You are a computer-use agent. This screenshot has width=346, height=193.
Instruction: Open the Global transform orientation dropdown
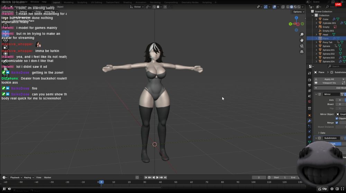point(137,7)
